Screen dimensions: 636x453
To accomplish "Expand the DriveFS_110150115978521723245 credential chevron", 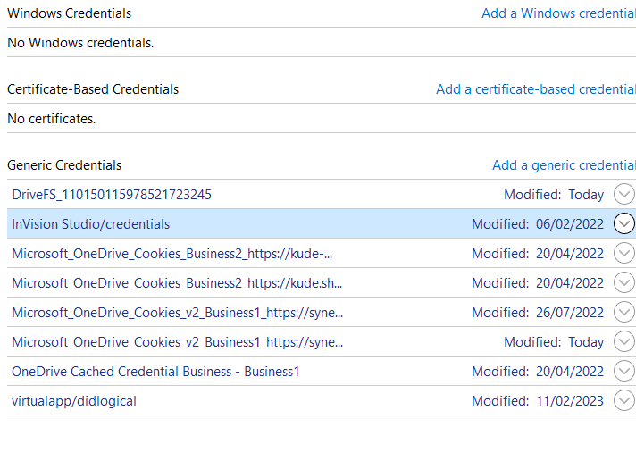I will 623,194.
